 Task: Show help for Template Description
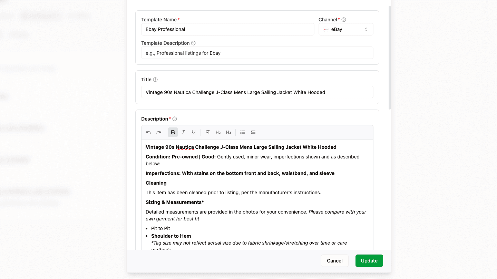pyautogui.click(x=193, y=43)
